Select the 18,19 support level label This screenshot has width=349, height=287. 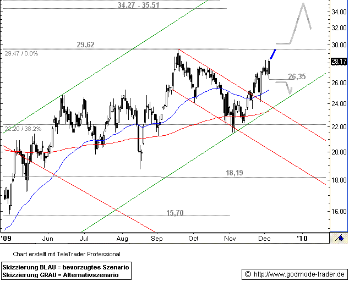tap(235, 173)
